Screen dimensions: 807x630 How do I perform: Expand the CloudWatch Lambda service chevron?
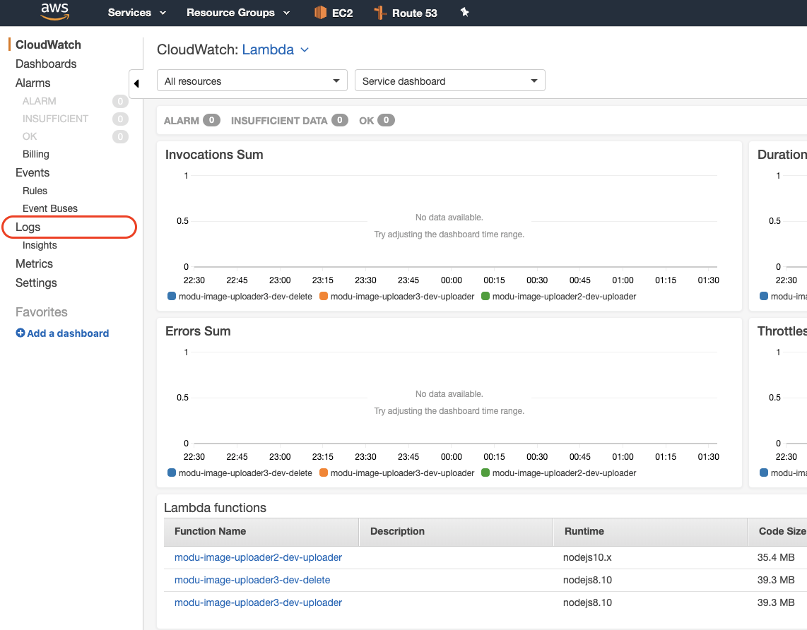pyautogui.click(x=305, y=50)
